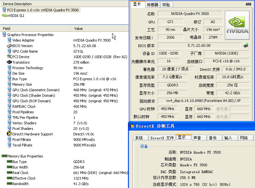This screenshot has height=188, width=255.
Task: Click the BIOS Version chip icon
Action: pyautogui.click(x=9, y=46)
